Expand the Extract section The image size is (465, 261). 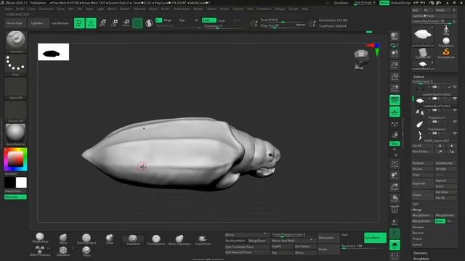(x=417, y=244)
